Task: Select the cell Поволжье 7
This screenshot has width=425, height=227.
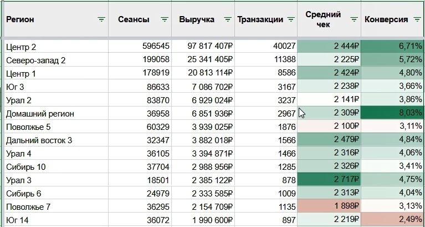Action: click(56, 206)
